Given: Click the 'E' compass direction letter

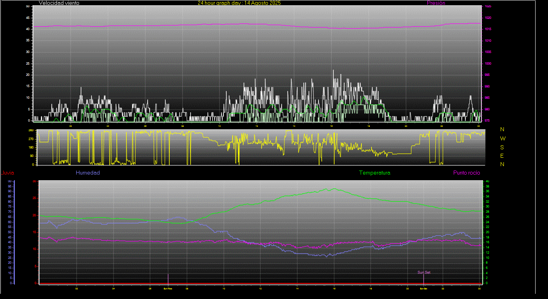Looking at the screenshot, I should pyautogui.click(x=502, y=156).
